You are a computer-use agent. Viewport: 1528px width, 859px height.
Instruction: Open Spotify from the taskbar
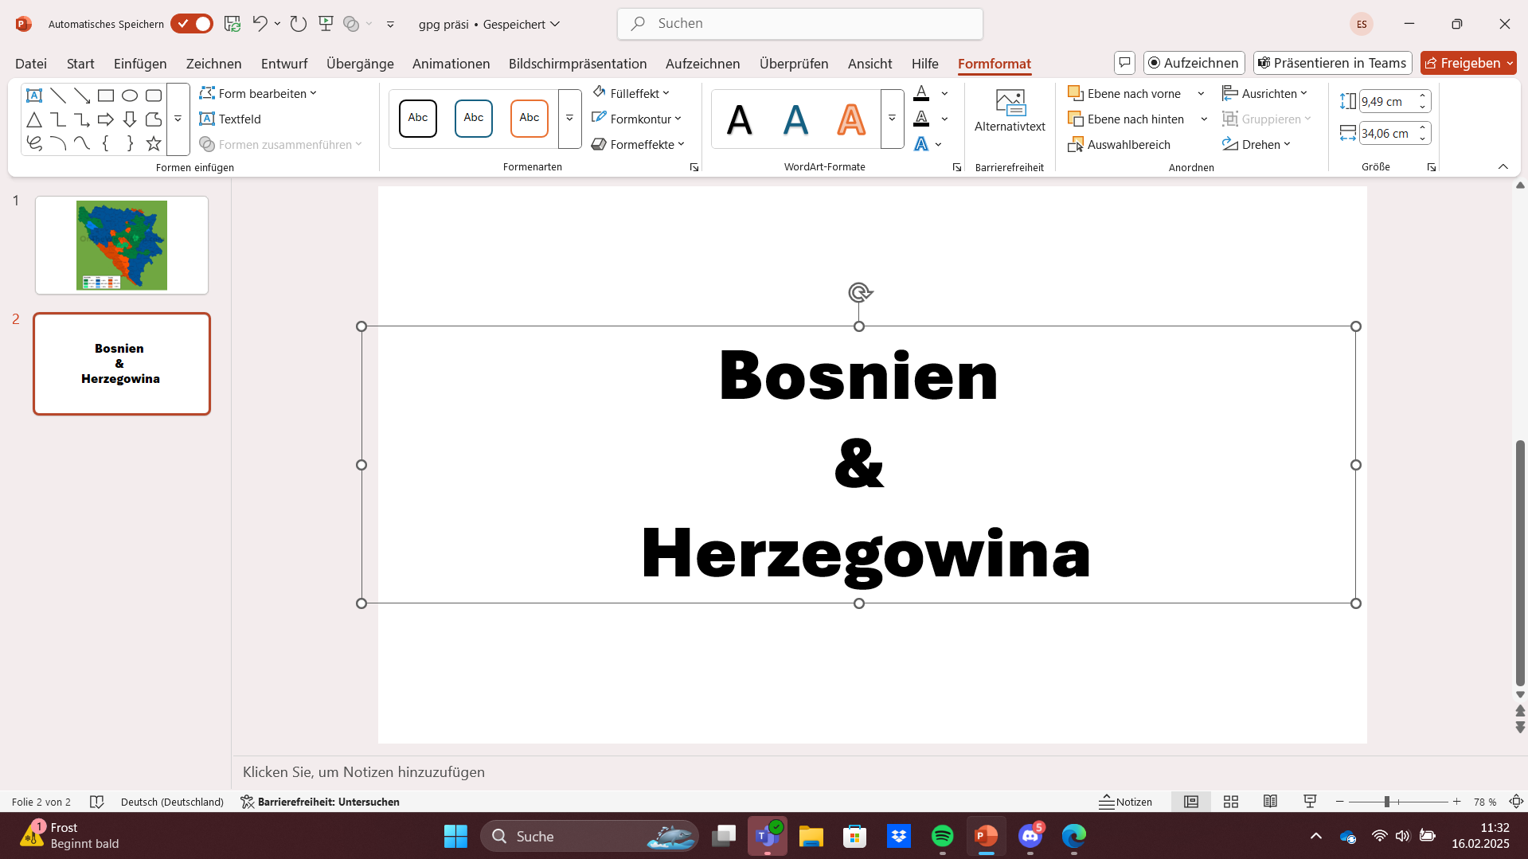pos(943,836)
